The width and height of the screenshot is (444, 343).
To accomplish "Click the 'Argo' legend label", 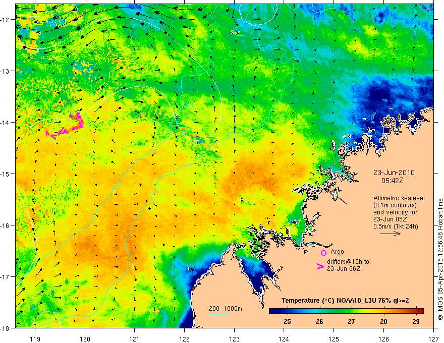I will pos(337,252).
